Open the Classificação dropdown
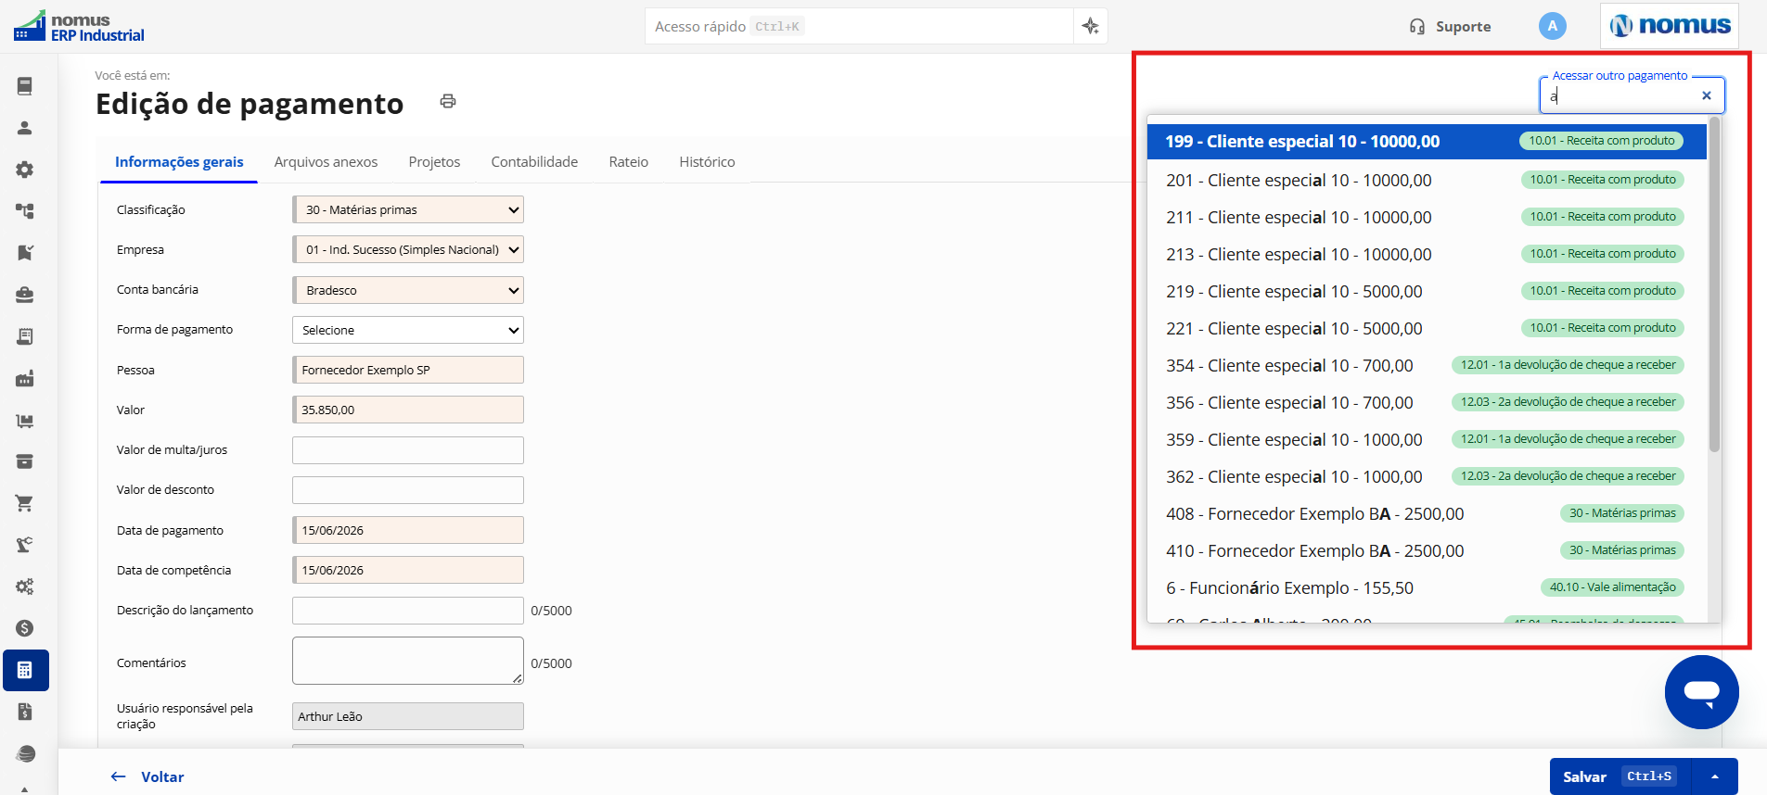 pyautogui.click(x=408, y=209)
